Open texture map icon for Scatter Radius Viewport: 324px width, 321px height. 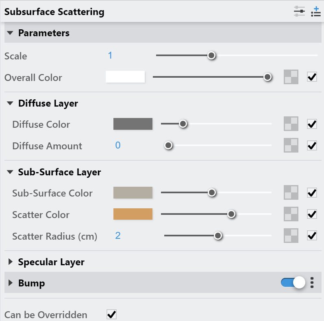[x=291, y=236]
